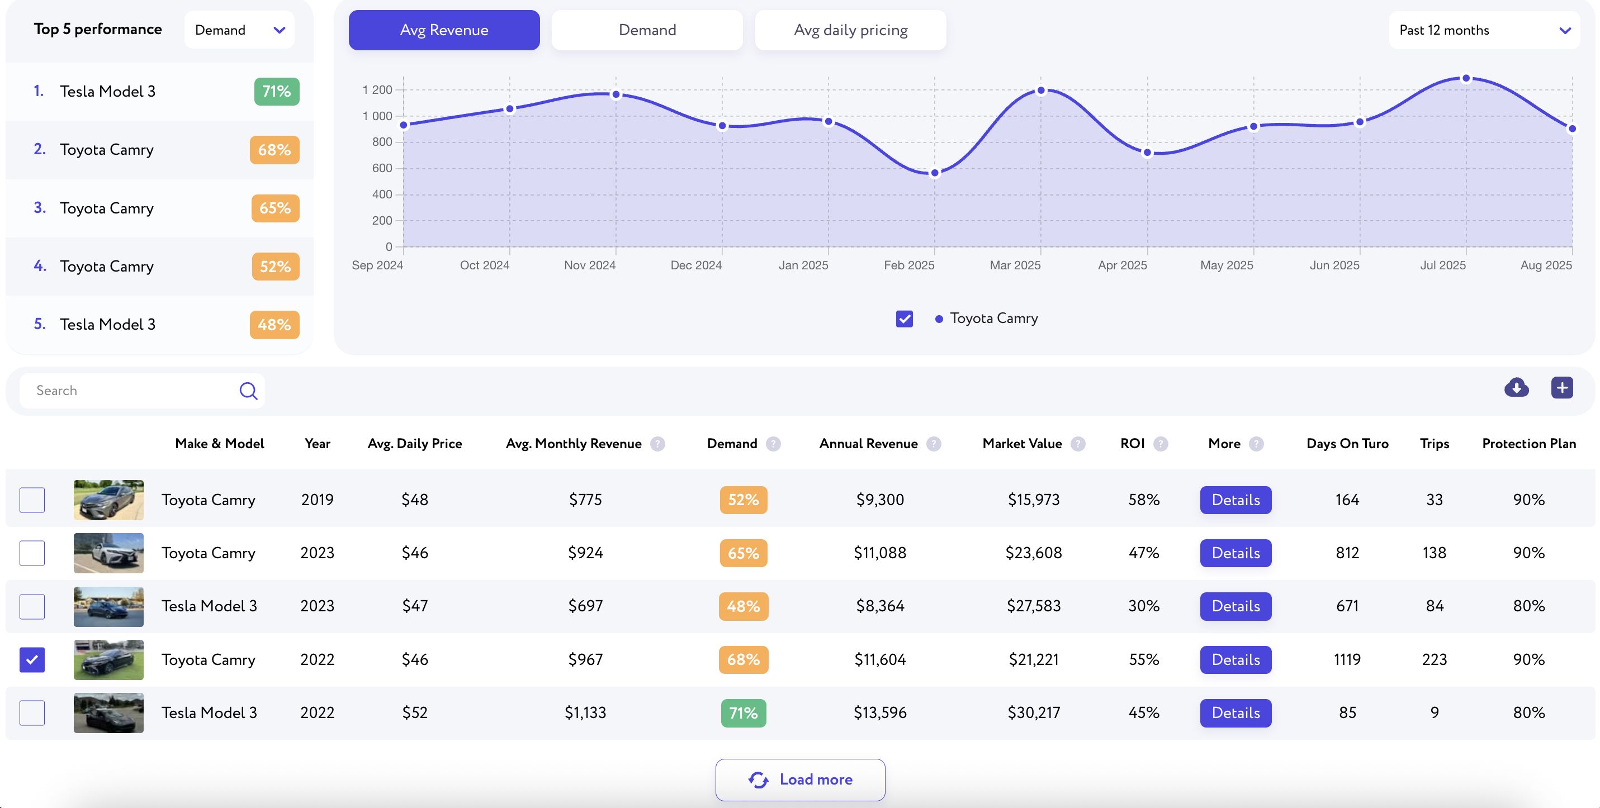Open the Top 5 performance Demand dropdown
Viewport: 1600px width, 808px height.
(239, 30)
